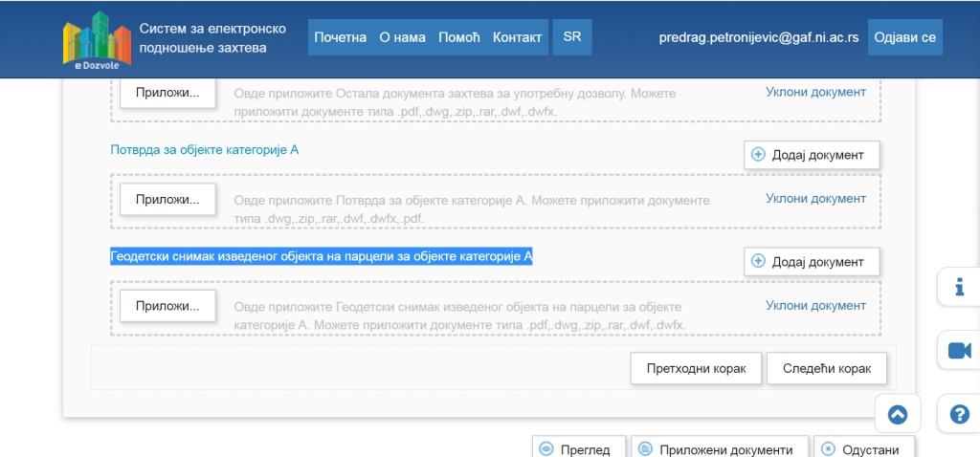Viewport: 980px width, 457px height.
Task: Open the video camera help icon
Action: tap(959, 351)
